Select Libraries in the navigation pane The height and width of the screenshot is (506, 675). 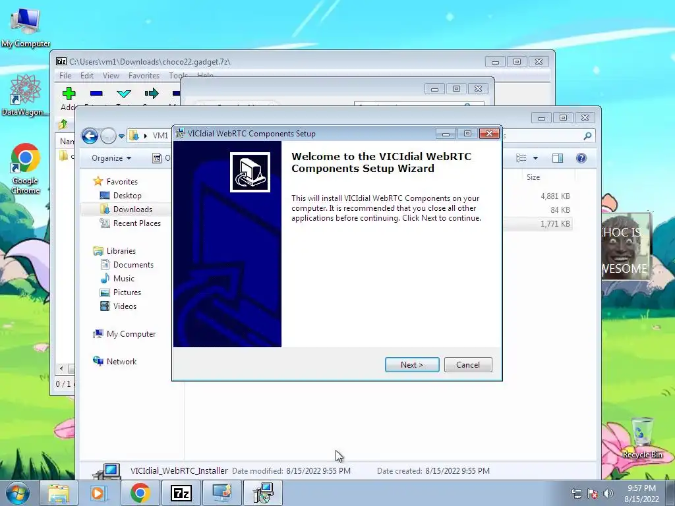tap(121, 251)
